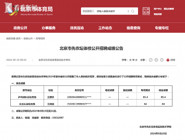Open the 办事服务 navigation menu
This screenshot has width=185, height=140.
(48, 28)
